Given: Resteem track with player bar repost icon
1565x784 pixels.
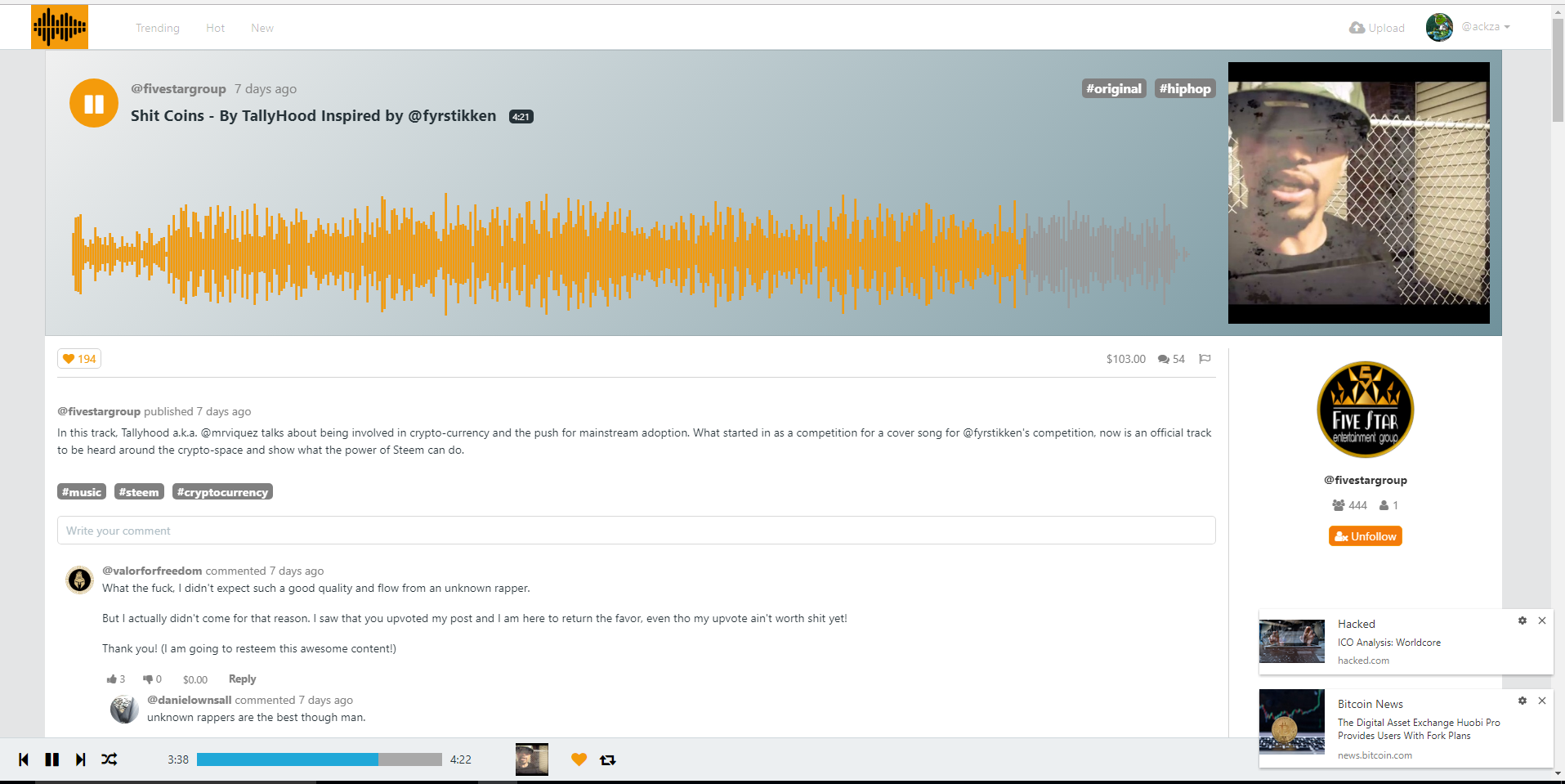Looking at the screenshot, I should [607, 759].
